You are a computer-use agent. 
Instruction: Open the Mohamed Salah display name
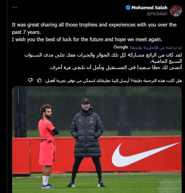149,8
